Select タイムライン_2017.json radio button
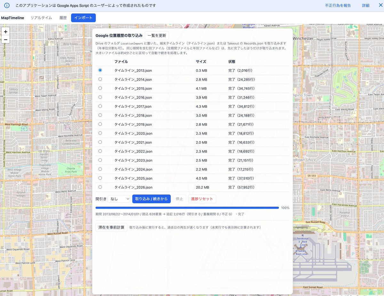The image size is (384, 296). click(x=100, y=106)
